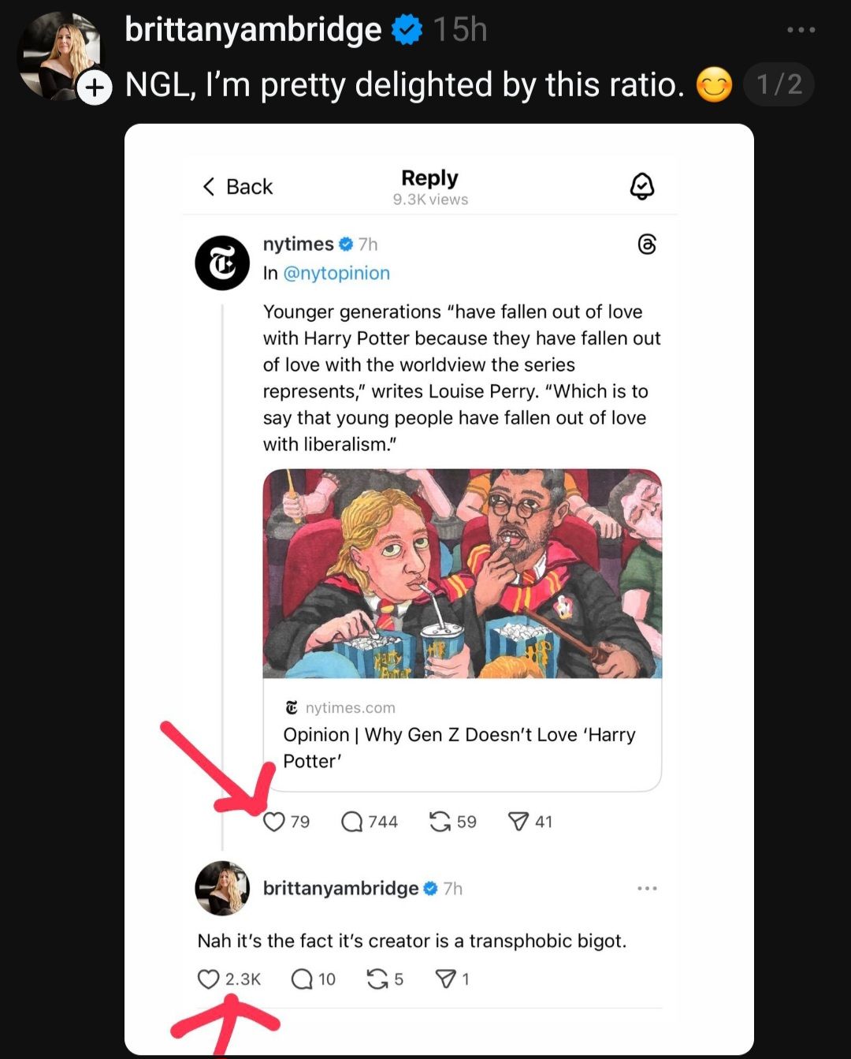Viewport: 851px width, 1059px height.
Task: Open the 744 comments on nytimes post
Action: [x=351, y=822]
